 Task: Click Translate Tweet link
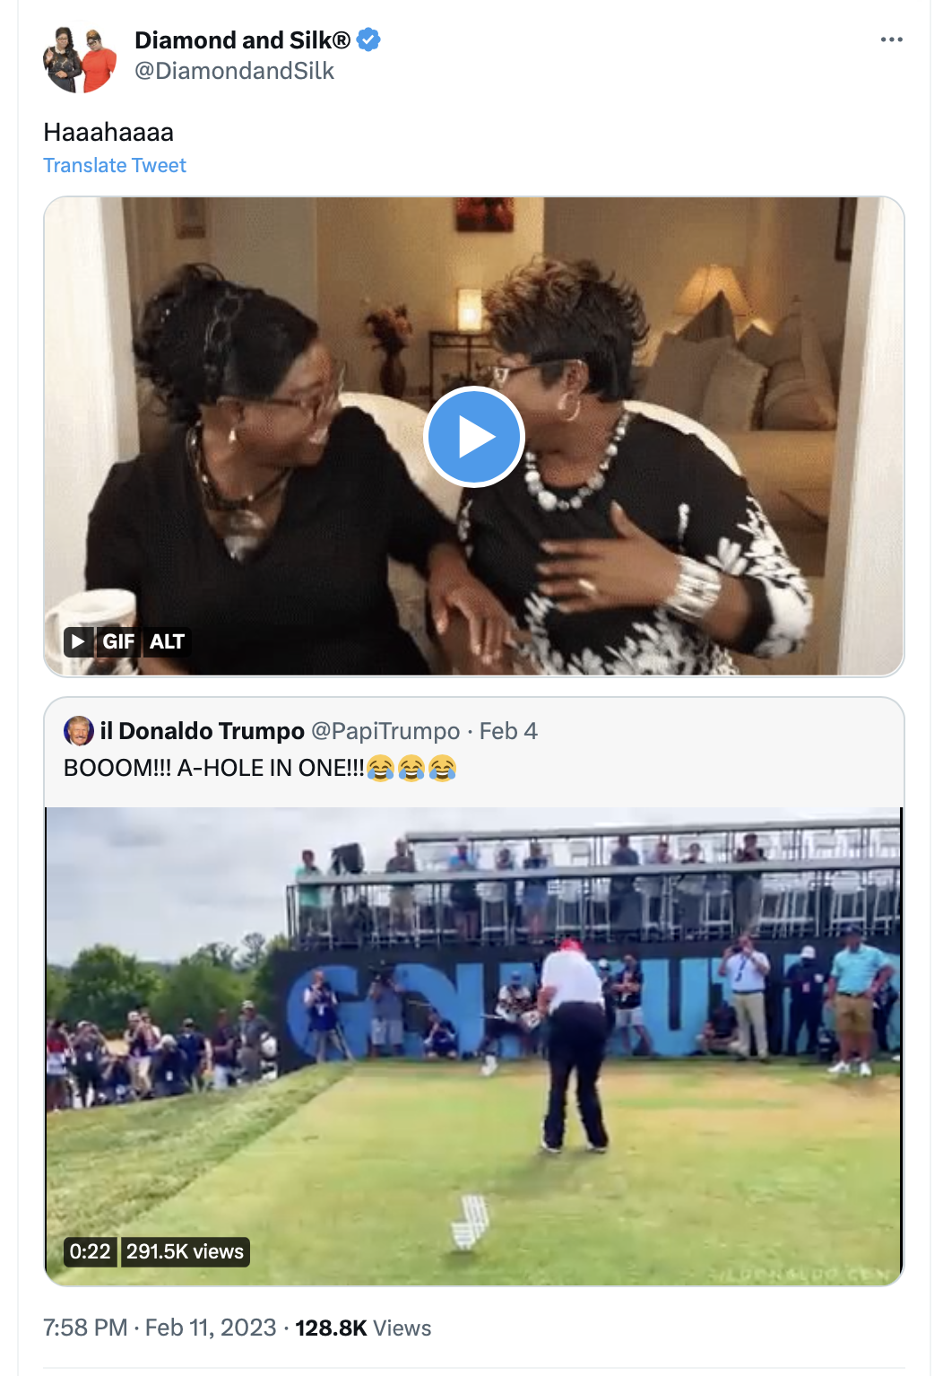[x=115, y=165]
